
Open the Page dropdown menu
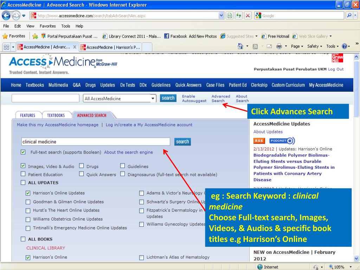[x=297, y=46]
